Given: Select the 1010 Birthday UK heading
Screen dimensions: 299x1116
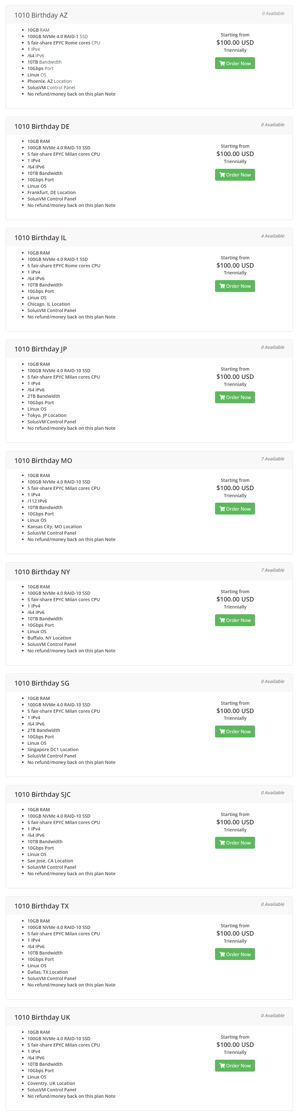Looking at the screenshot, I should 42,1017.
